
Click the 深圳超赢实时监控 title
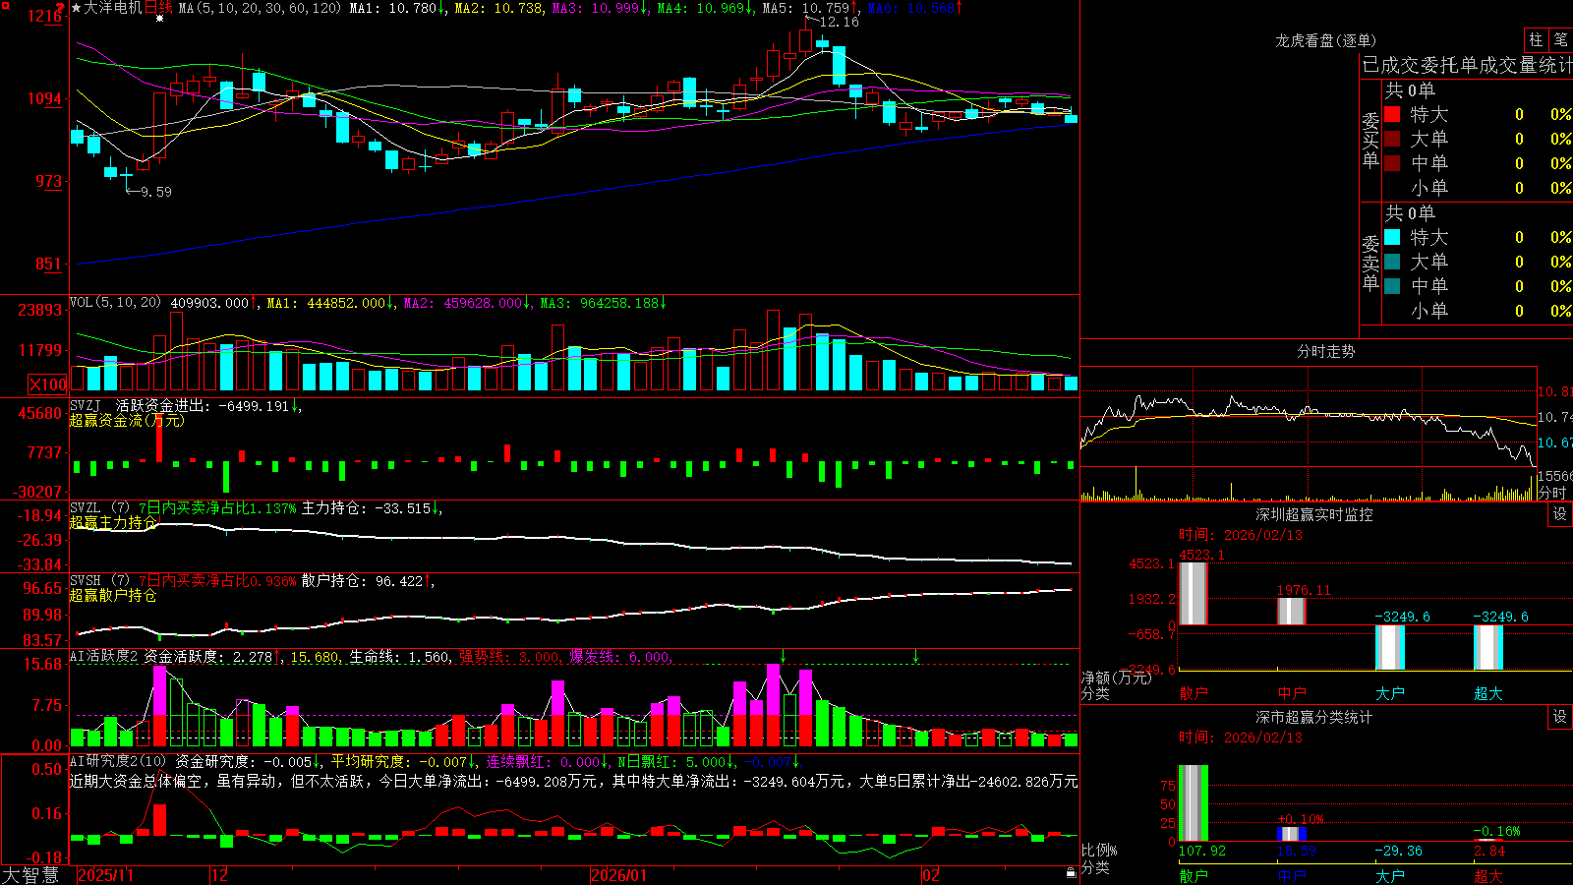[x=1313, y=514]
